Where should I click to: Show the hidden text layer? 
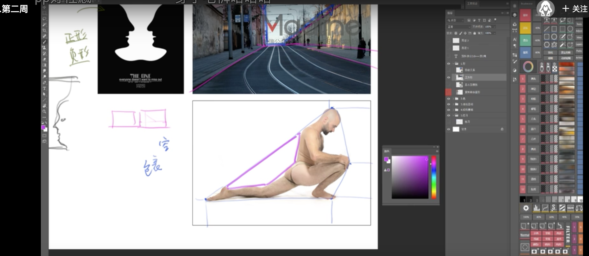pos(449,56)
